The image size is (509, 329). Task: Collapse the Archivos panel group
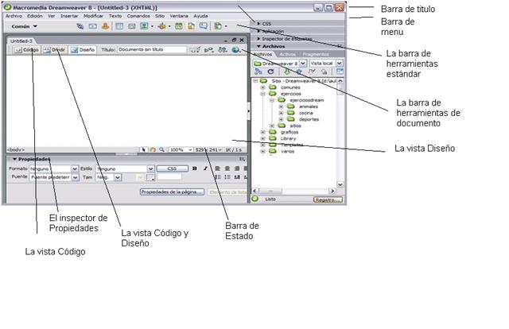point(258,46)
